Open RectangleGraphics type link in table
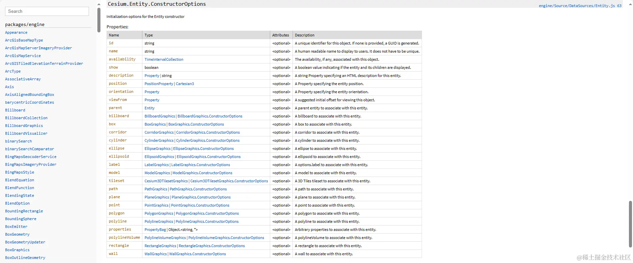Screen dimensions: 633x263 point(160,246)
